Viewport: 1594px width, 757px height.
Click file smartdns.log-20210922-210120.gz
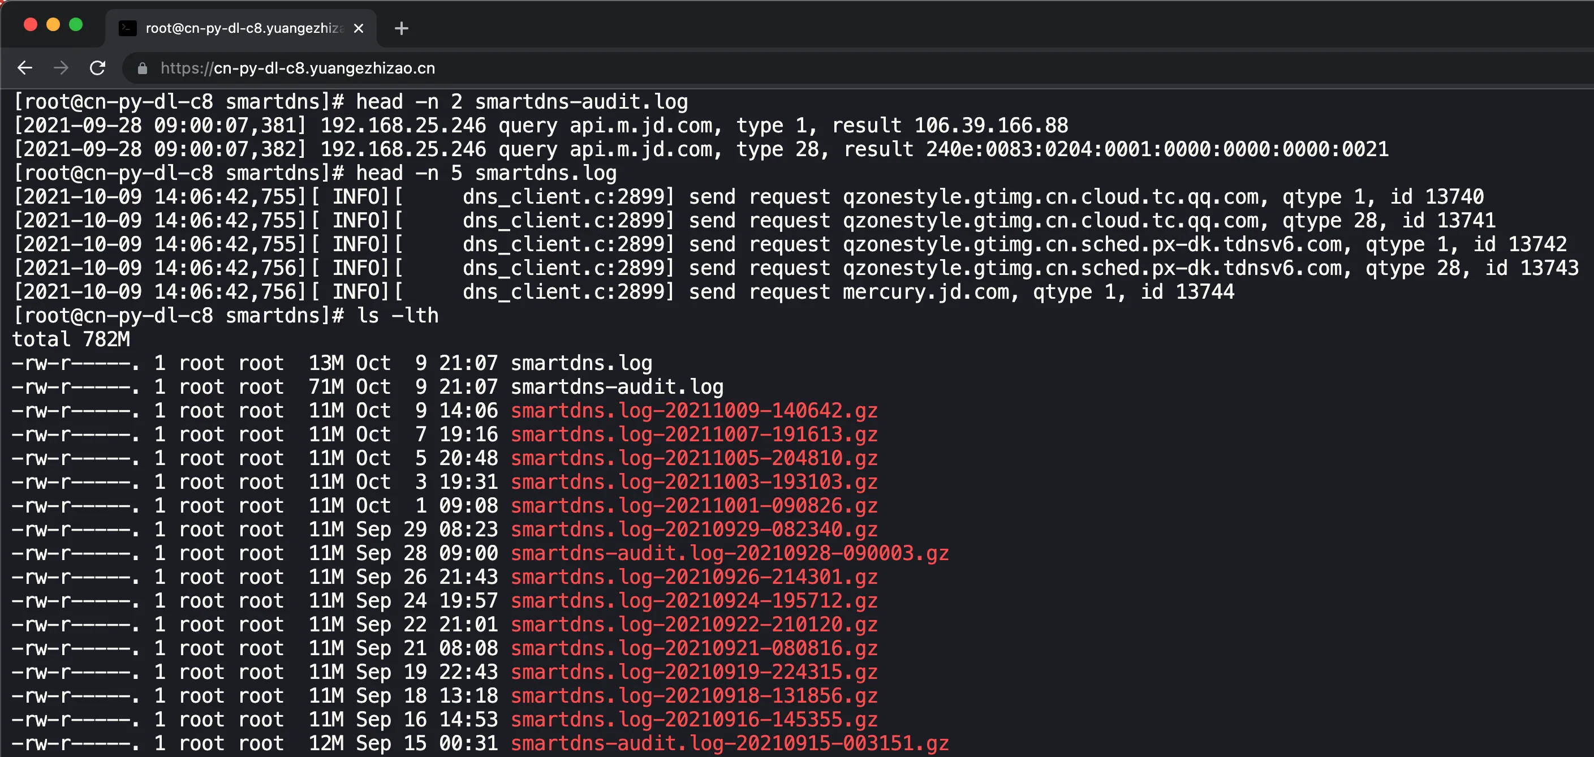click(694, 625)
